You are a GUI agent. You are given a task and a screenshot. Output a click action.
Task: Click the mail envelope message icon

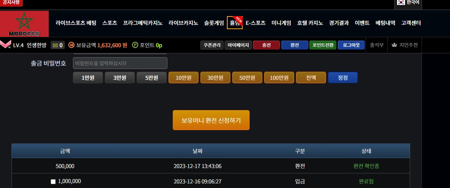pos(55,45)
